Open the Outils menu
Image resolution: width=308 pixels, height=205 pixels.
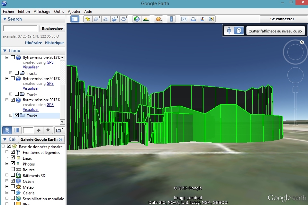pos(59,12)
